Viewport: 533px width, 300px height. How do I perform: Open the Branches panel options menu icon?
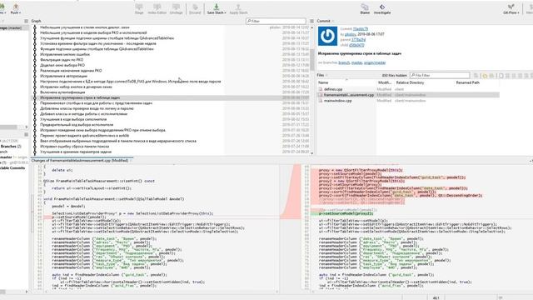(x=26, y=135)
